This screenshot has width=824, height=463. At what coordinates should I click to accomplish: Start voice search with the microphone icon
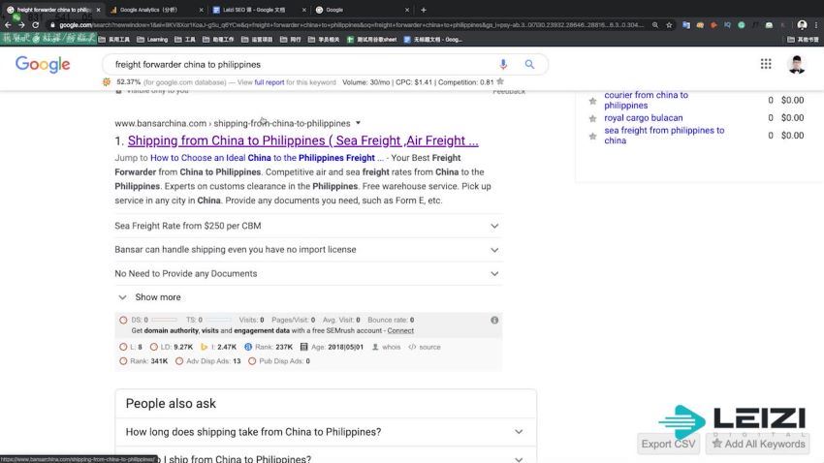[503, 64]
